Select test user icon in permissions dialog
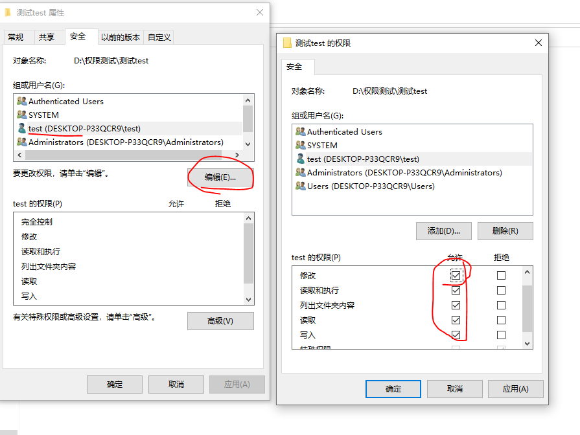Image resolution: width=580 pixels, height=435 pixels. 300,159
